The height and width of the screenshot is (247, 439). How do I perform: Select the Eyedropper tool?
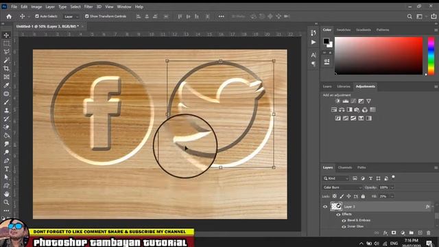[6, 85]
